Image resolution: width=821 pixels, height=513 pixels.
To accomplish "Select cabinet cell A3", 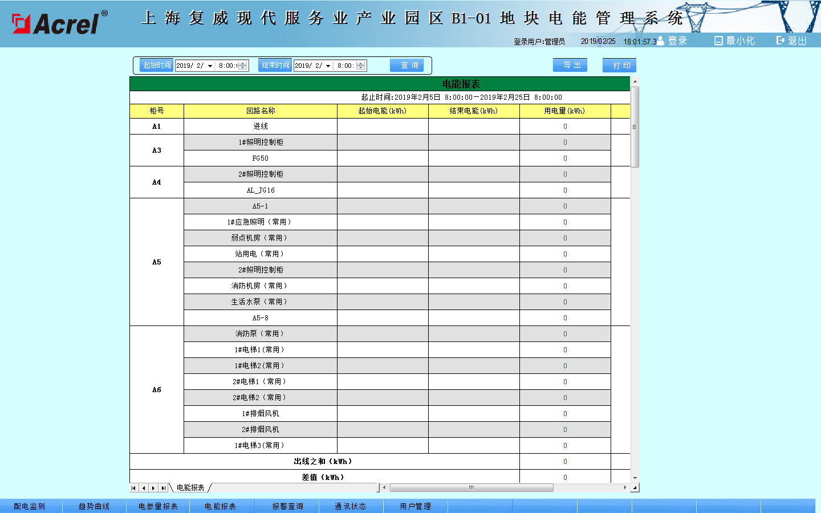I will pyautogui.click(x=157, y=150).
